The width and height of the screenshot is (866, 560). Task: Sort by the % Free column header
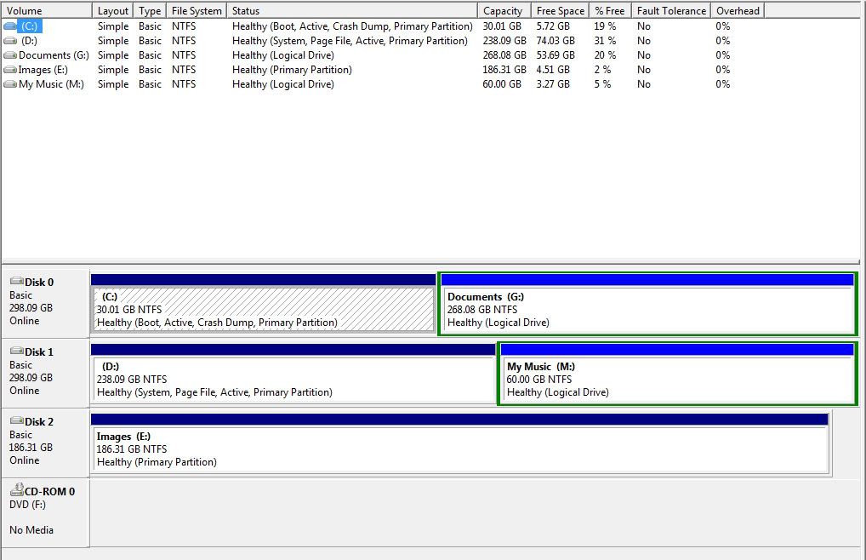(610, 10)
